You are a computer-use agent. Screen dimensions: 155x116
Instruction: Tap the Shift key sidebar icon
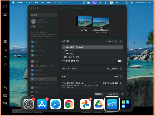5,65
